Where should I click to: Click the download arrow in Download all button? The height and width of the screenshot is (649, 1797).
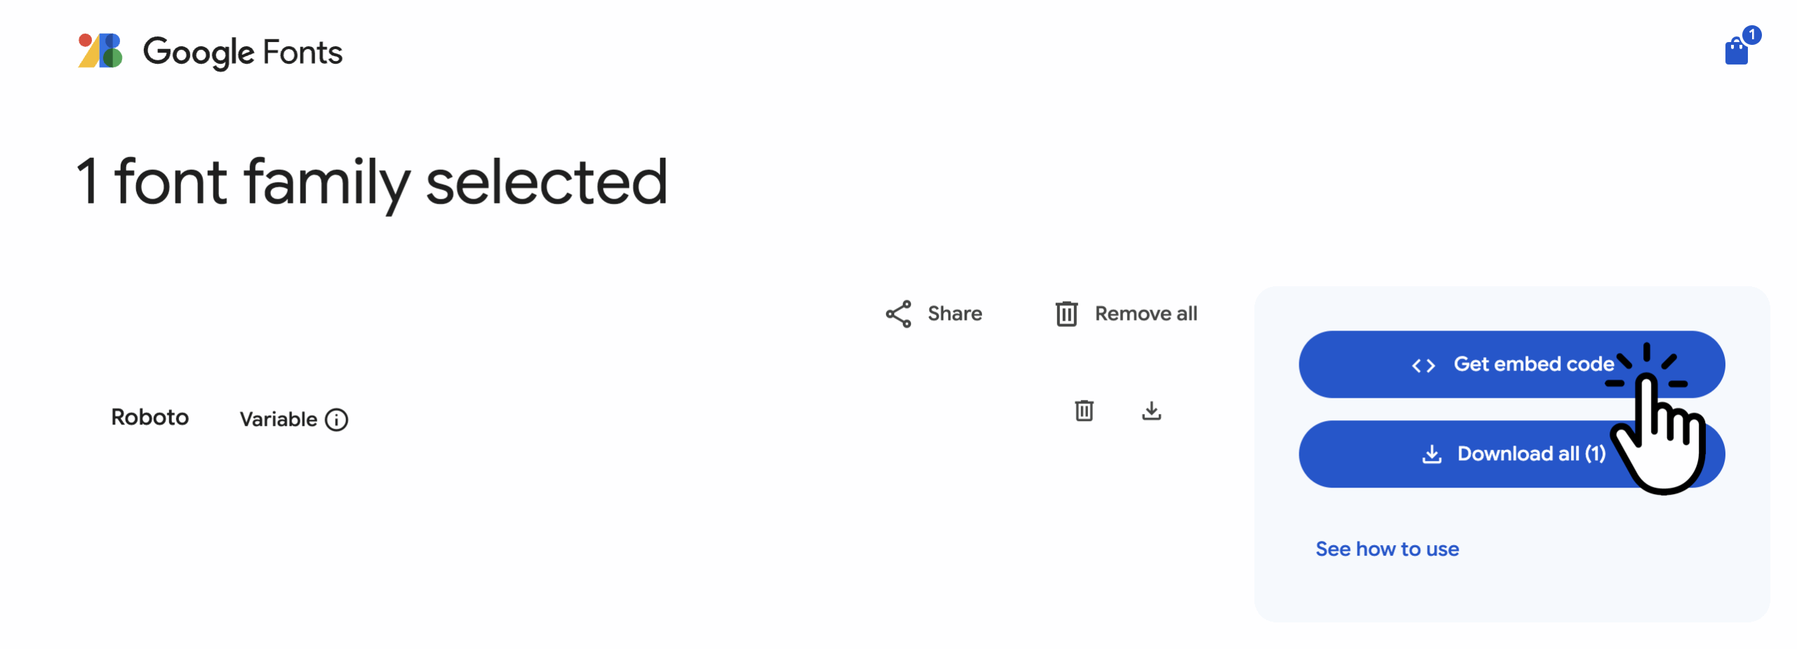[x=1431, y=455]
